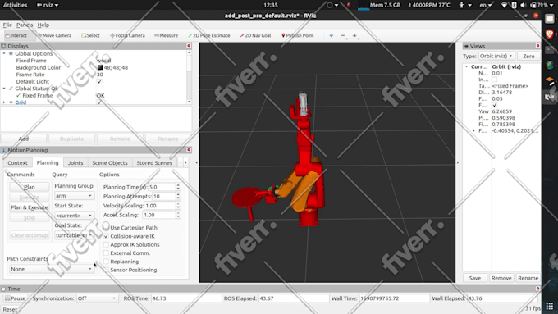Collapse the Views panel with splitter arrow

tap(458, 162)
